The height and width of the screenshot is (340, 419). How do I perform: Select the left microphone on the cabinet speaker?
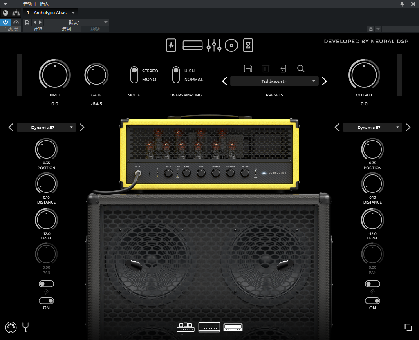tap(134, 265)
